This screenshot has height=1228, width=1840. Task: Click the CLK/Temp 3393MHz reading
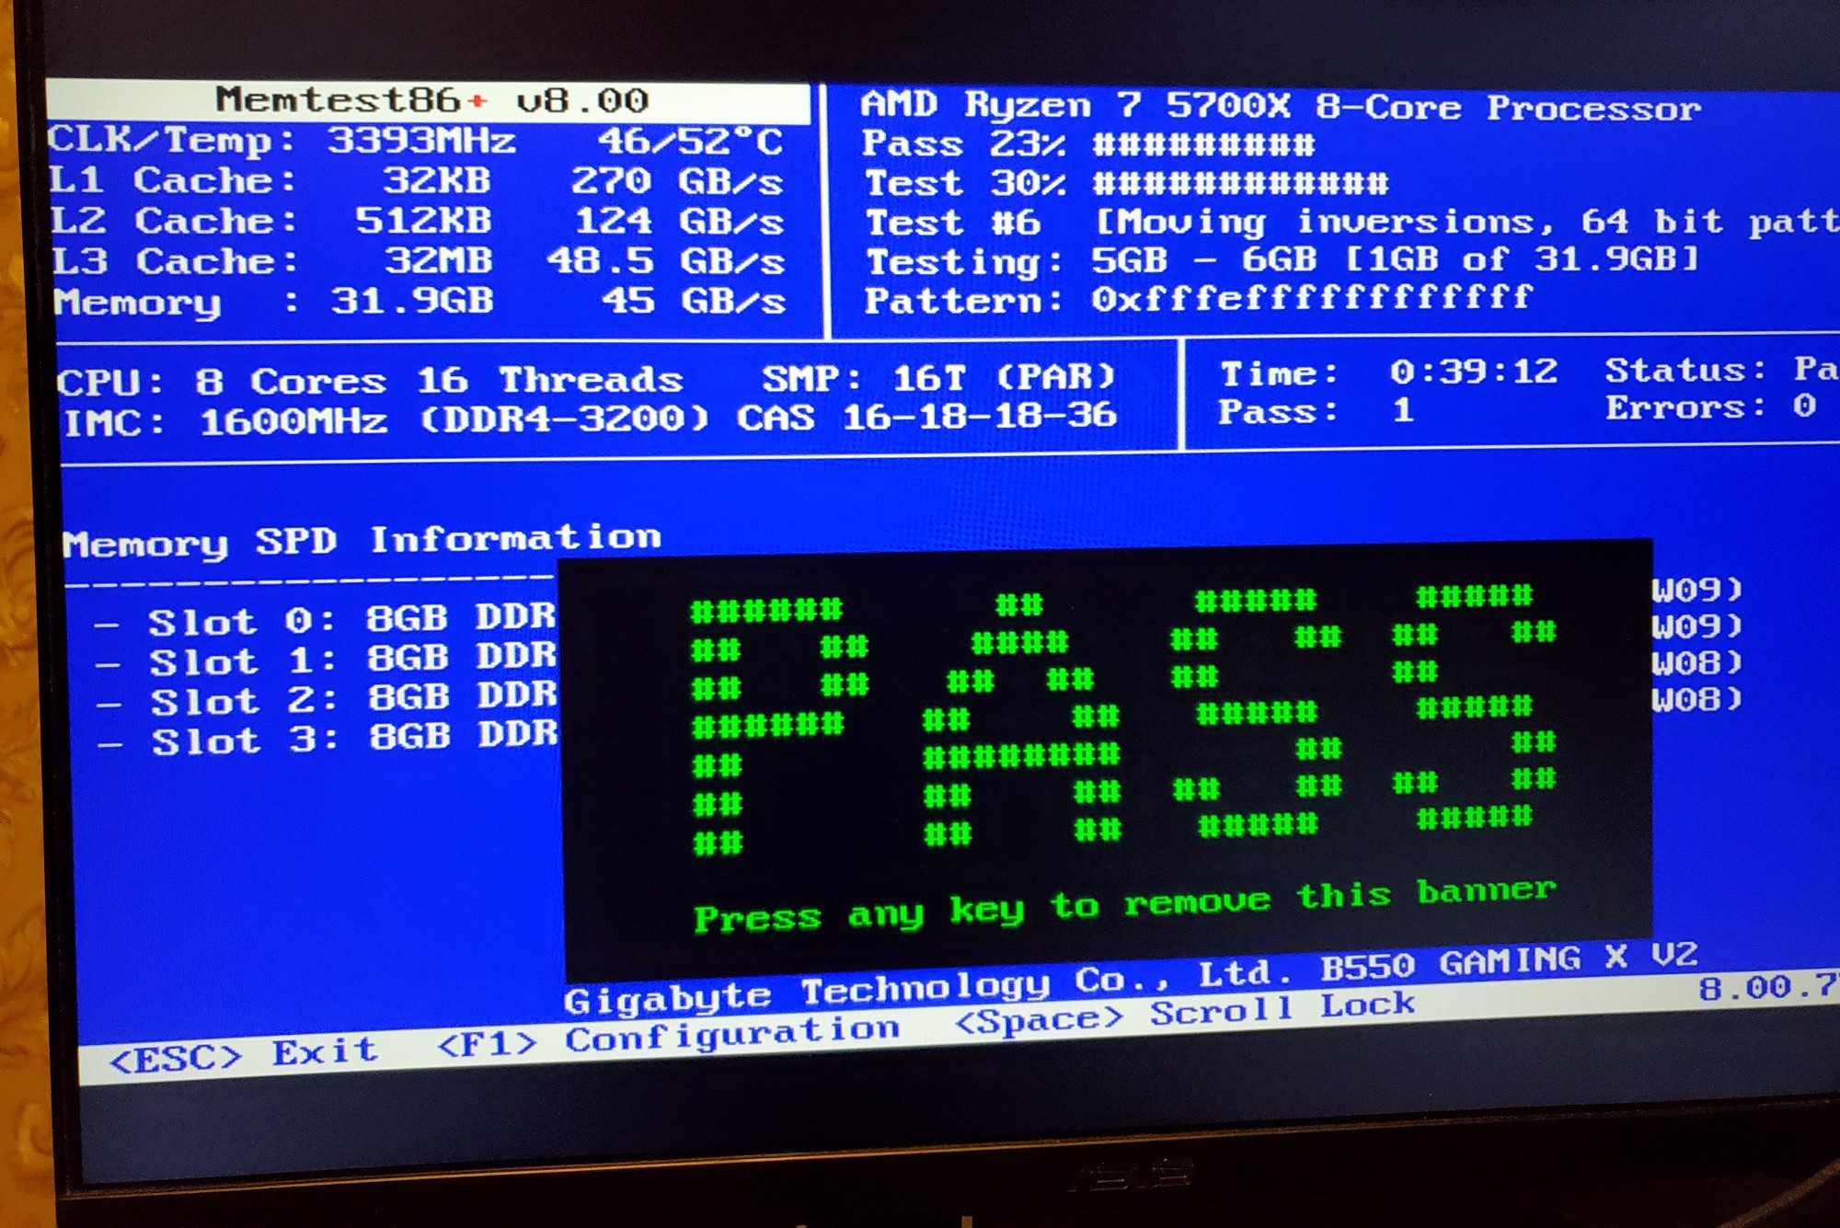420,141
